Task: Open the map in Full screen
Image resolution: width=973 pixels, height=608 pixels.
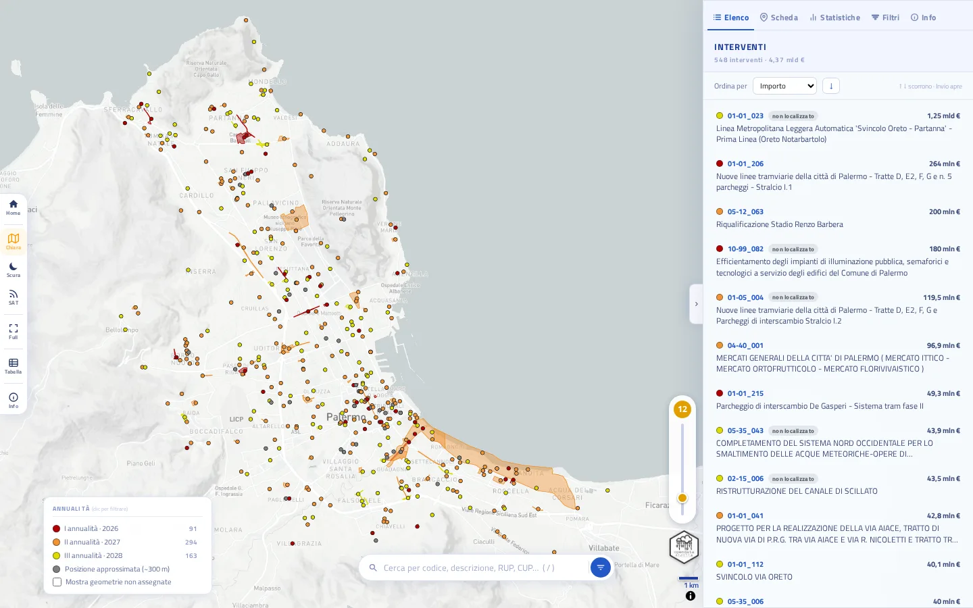Action: [14, 332]
